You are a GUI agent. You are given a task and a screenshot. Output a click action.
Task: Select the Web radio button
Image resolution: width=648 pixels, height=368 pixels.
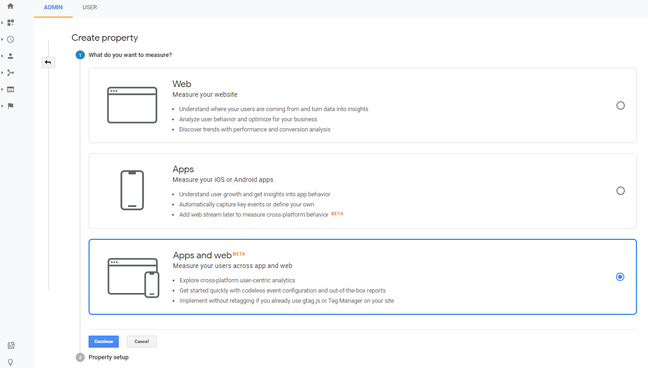pos(620,106)
